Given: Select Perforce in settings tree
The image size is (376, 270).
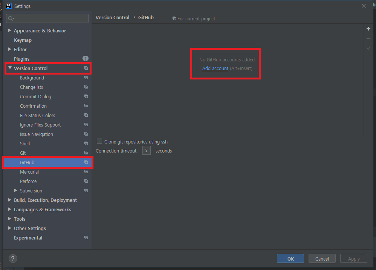Looking at the screenshot, I should 28,182.
